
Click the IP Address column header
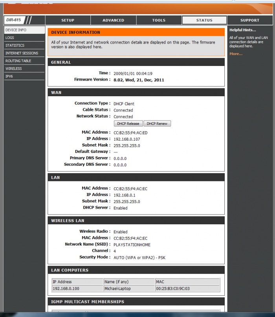pos(77,282)
